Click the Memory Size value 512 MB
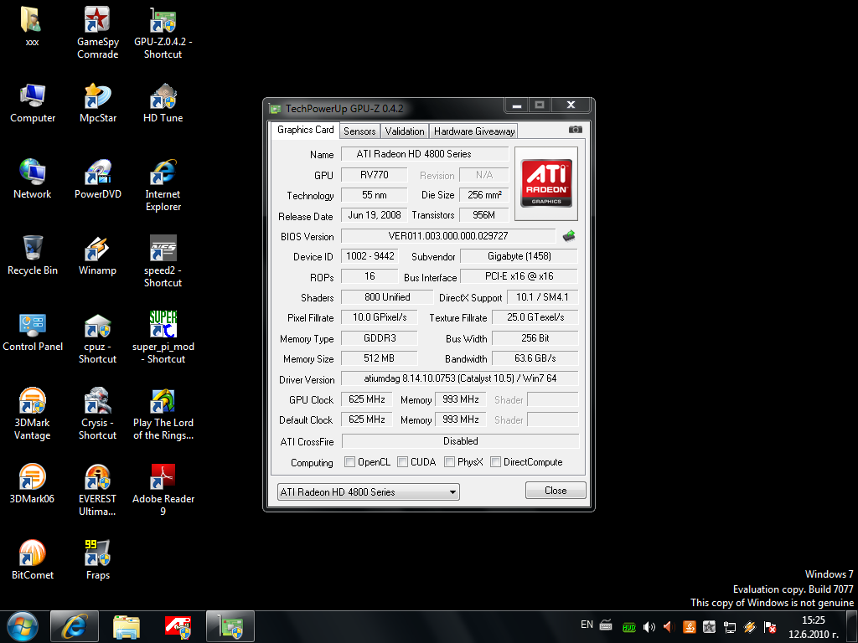858x643 pixels. [x=380, y=358]
